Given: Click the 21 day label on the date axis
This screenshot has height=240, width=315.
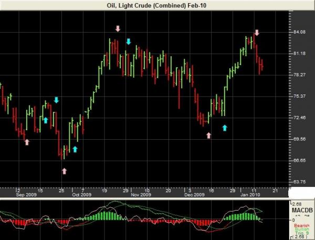Looking at the screenshot, I should point(276,191).
